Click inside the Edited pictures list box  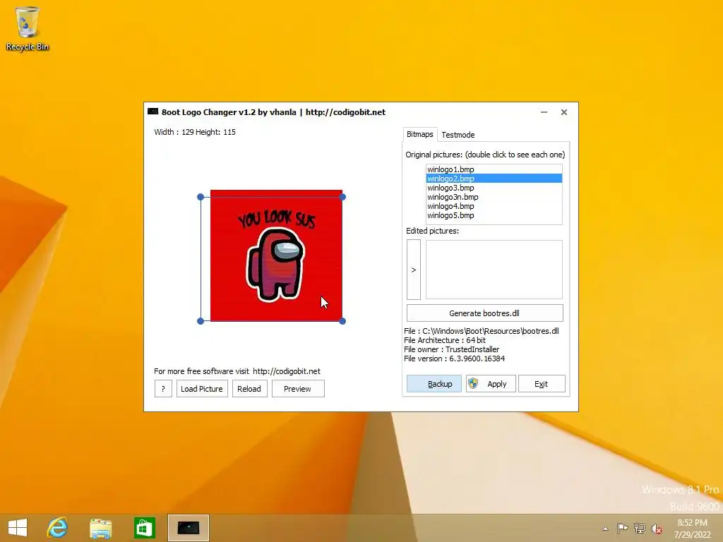tap(494, 270)
